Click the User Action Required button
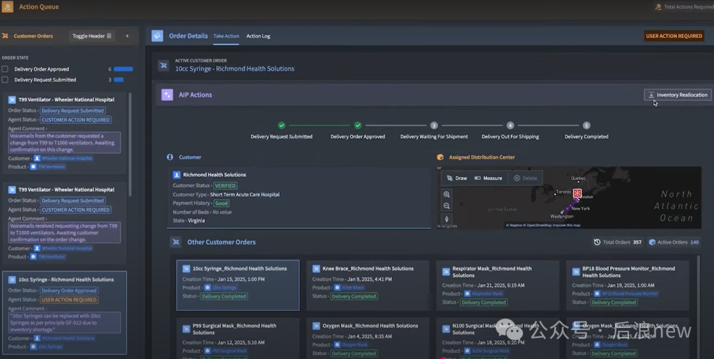The height and width of the screenshot is (359, 714). coord(674,36)
